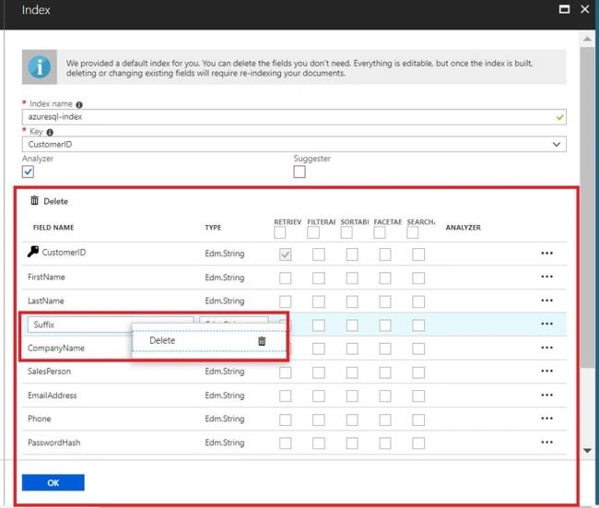This screenshot has height=508, width=599.
Task: Click the key icon beside CustomerID field
Action: pyautogui.click(x=33, y=252)
